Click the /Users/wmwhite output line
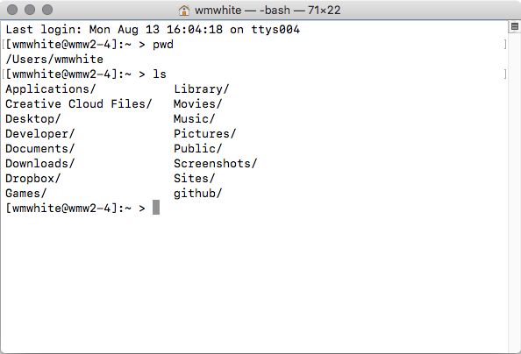 [54, 60]
